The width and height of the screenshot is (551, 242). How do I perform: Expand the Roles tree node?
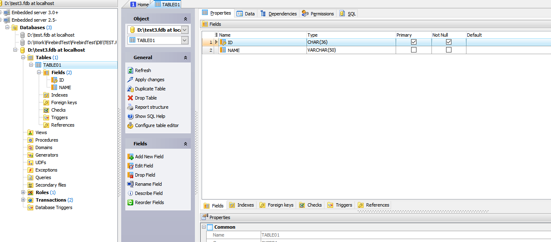coord(23,192)
